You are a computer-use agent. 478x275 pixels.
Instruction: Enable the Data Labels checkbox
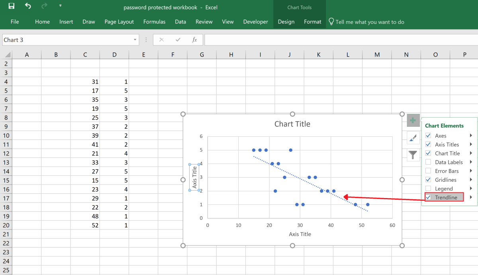tap(428, 162)
